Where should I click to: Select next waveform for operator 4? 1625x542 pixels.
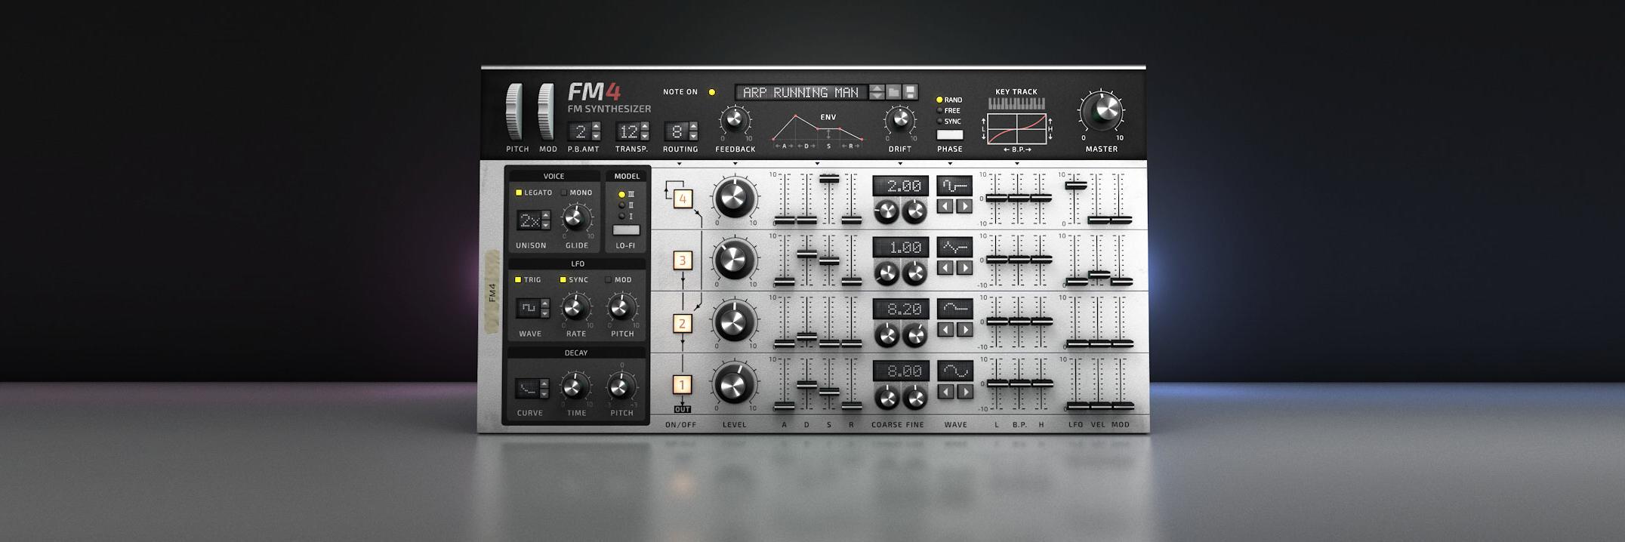pos(964,206)
